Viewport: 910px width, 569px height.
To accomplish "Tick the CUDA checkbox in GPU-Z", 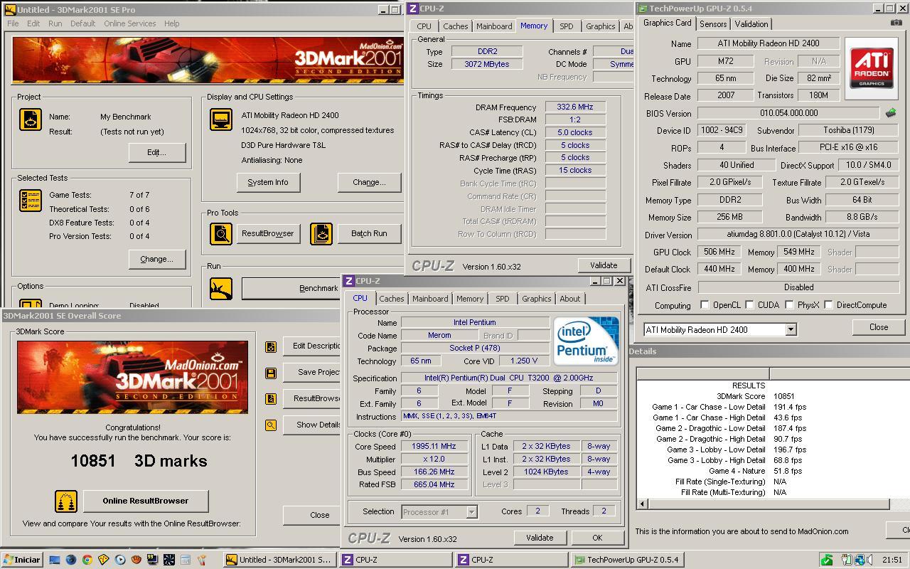I will (x=749, y=305).
